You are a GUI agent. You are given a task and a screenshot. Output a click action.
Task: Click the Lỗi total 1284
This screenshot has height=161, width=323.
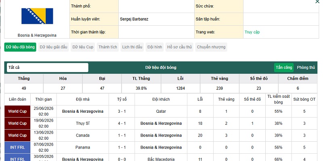[x=180, y=88]
